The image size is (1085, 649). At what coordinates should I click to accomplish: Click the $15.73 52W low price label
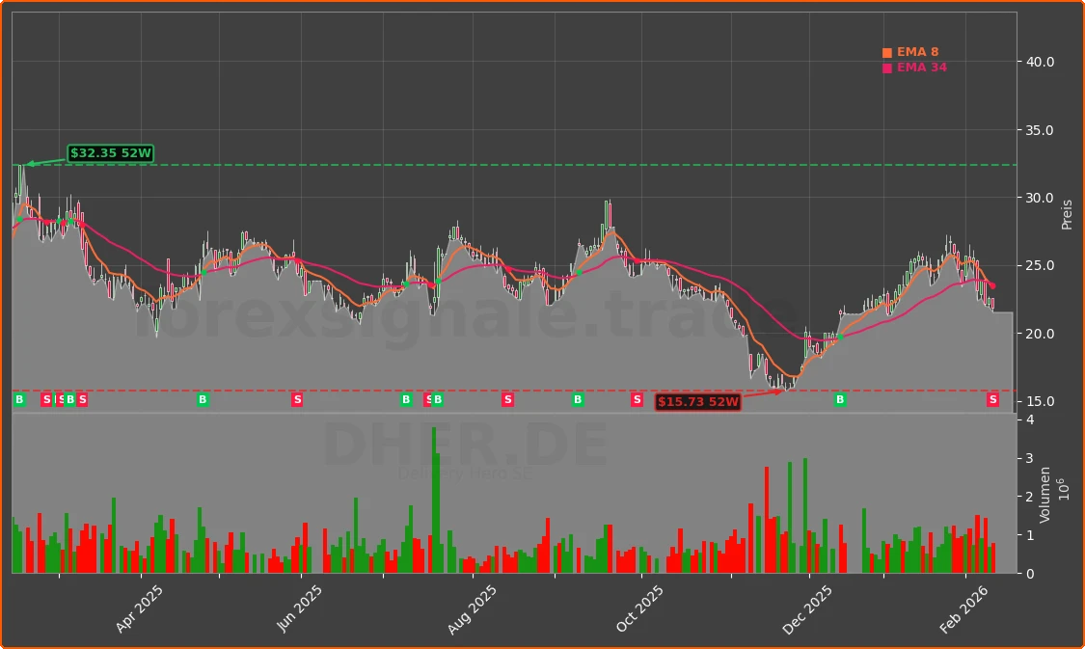(x=697, y=402)
